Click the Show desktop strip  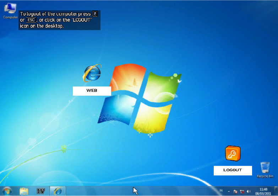point(276,191)
